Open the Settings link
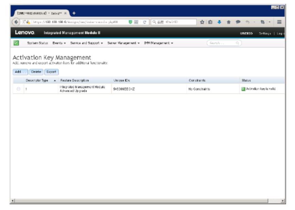 [265, 33]
